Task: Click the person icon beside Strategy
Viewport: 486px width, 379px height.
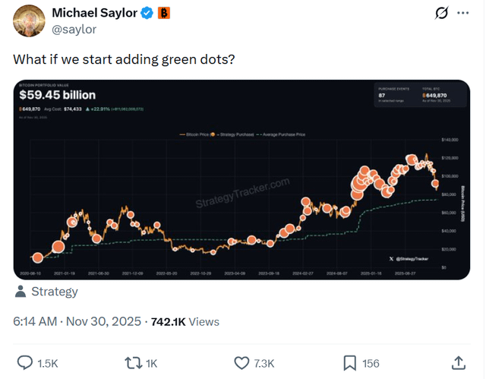Action: point(21,292)
